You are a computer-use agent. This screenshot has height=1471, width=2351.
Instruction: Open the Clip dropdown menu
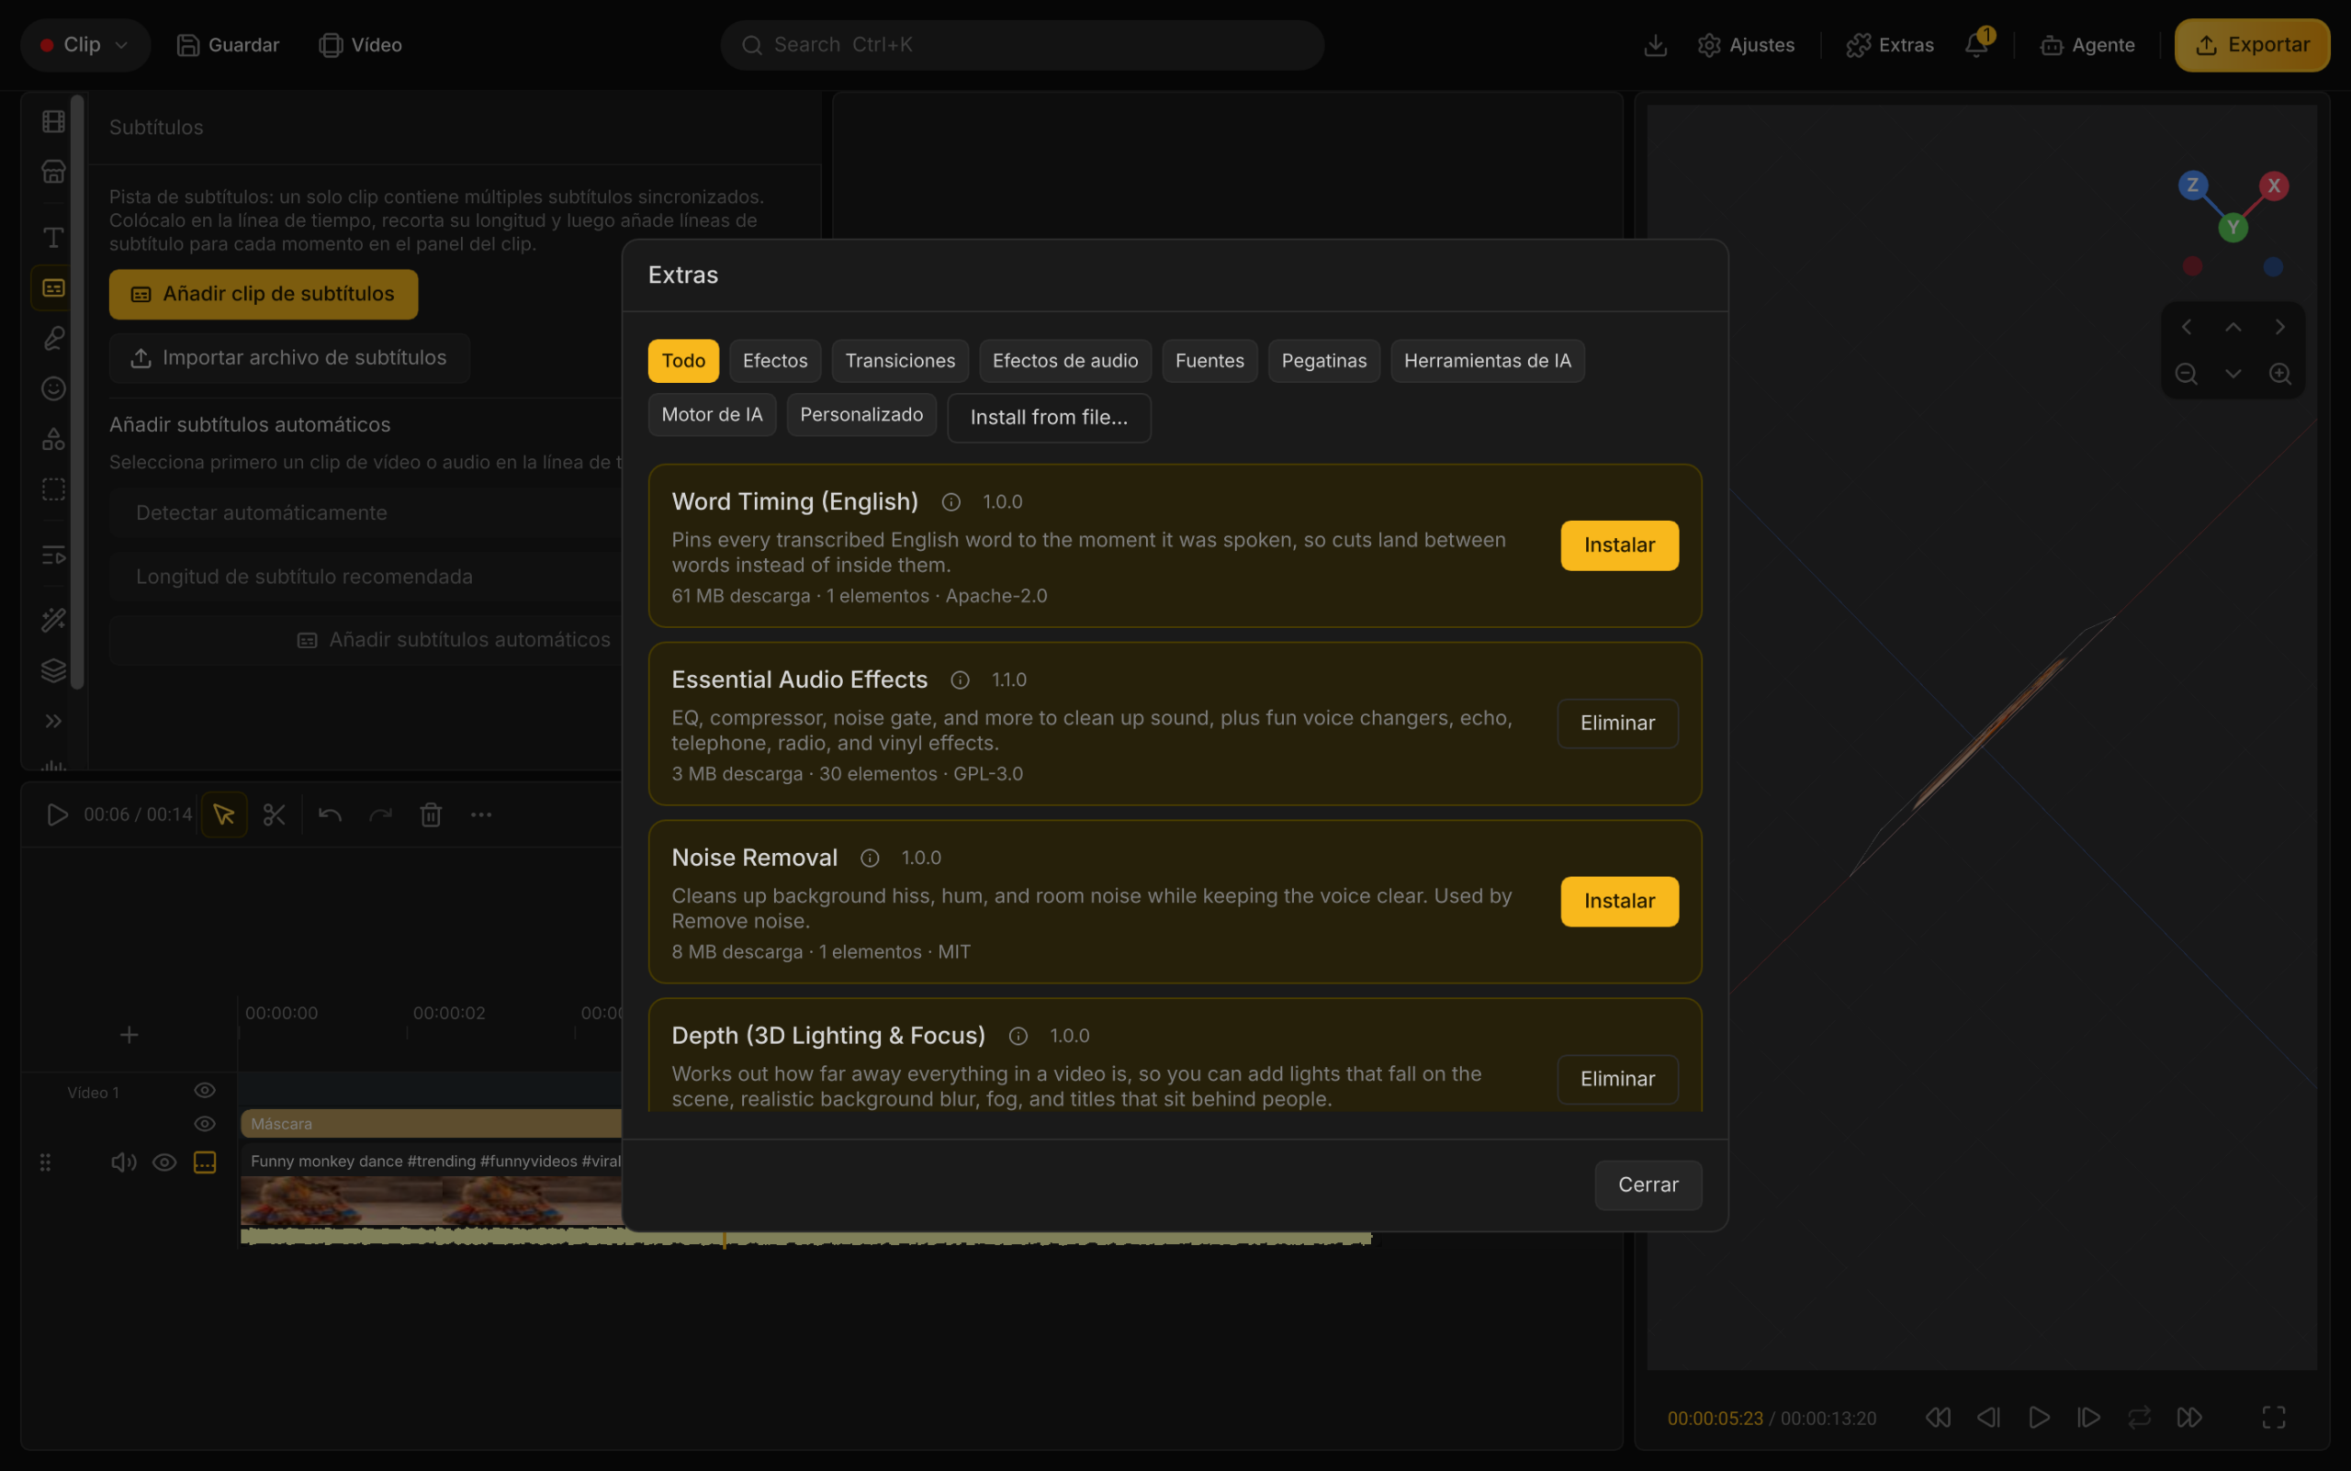click(85, 45)
